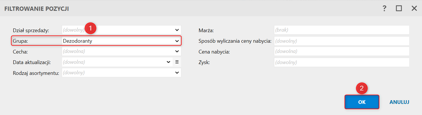Click the Dezodoranty value in Grupa
This screenshot has height=115, width=422.
click(77, 41)
